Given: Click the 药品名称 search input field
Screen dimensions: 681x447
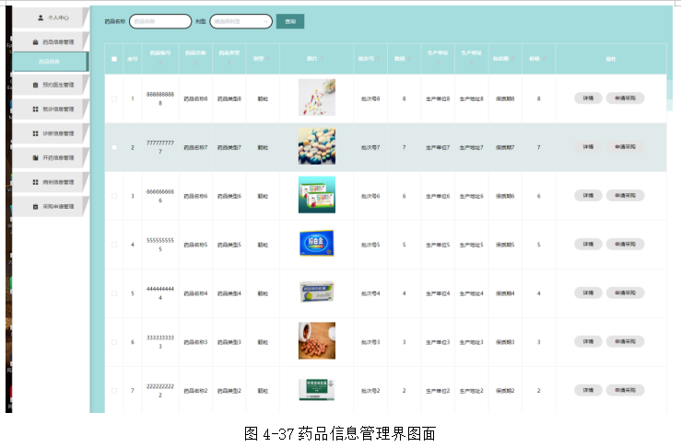Looking at the screenshot, I should click(x=160, y=21).
